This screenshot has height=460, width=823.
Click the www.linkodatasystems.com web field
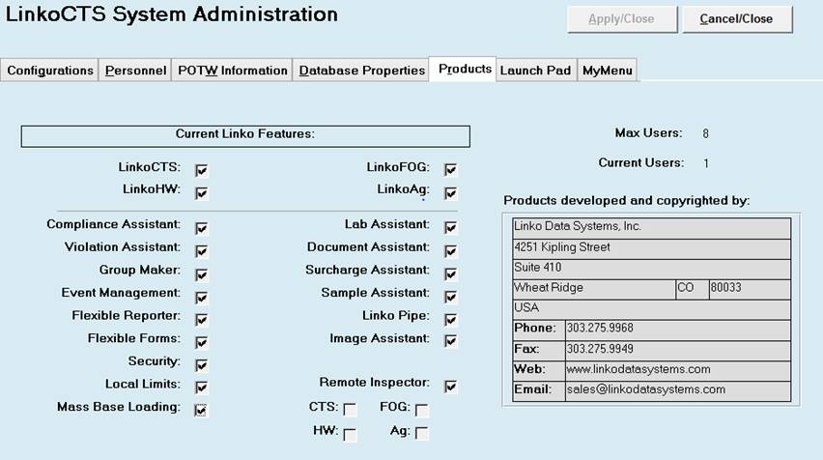[677, 371]
